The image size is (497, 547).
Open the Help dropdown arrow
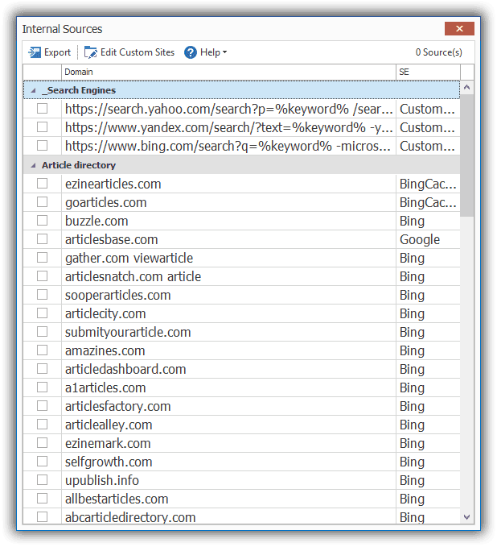point(224,52)
